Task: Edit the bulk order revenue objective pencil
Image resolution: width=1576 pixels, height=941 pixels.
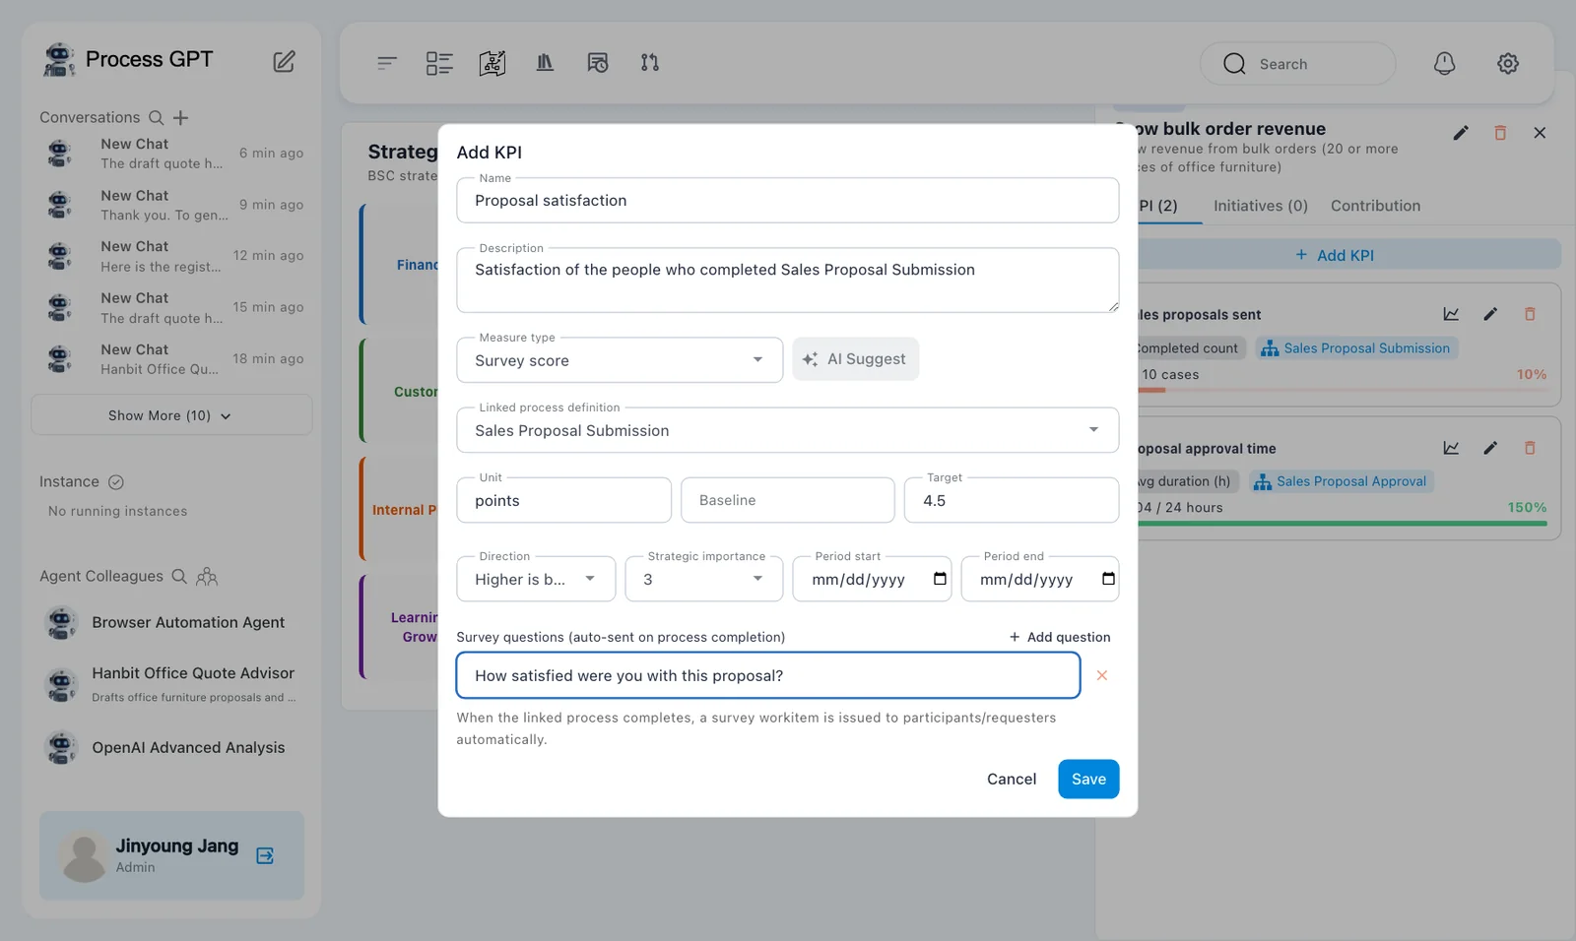Action: (x=1461, y=133)
